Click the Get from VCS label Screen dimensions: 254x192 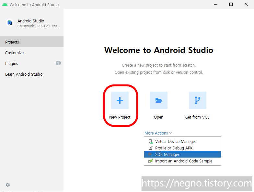197,117
